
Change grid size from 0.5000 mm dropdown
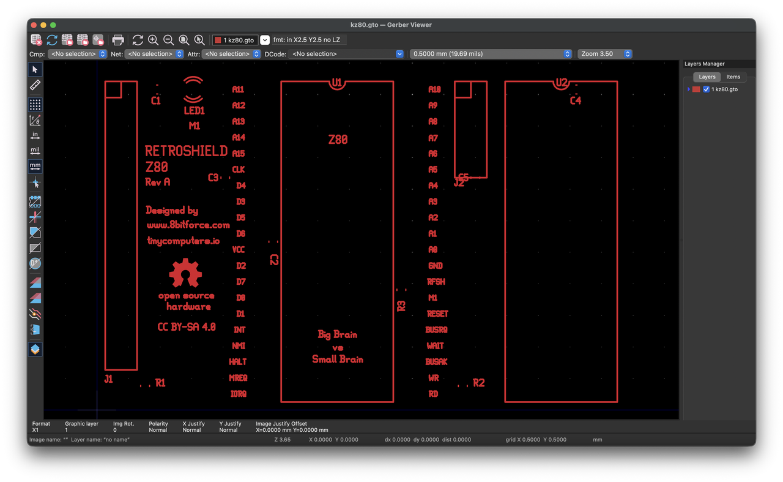(566, 53)
